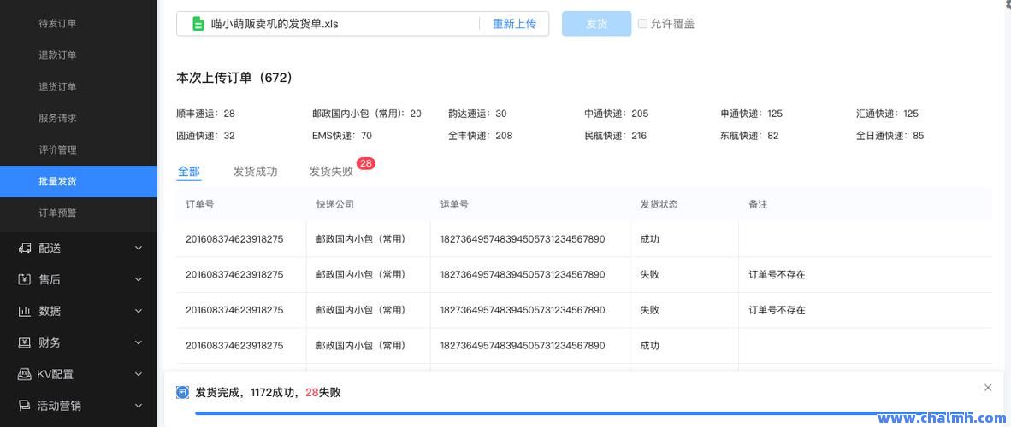Click the blue 发货 button

pos(596,24)
